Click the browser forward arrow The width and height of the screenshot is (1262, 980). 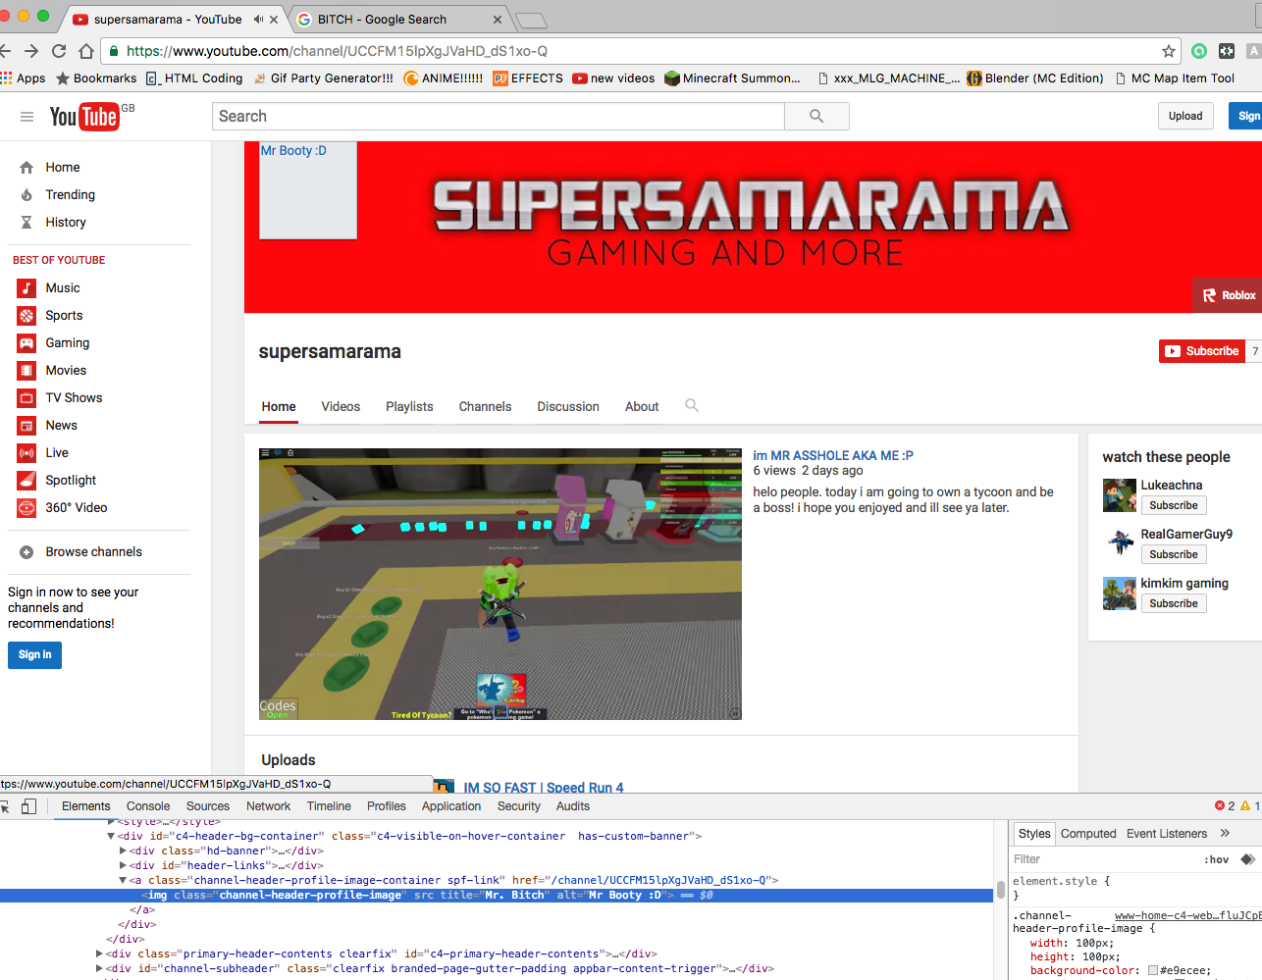[x=31, y=51]
